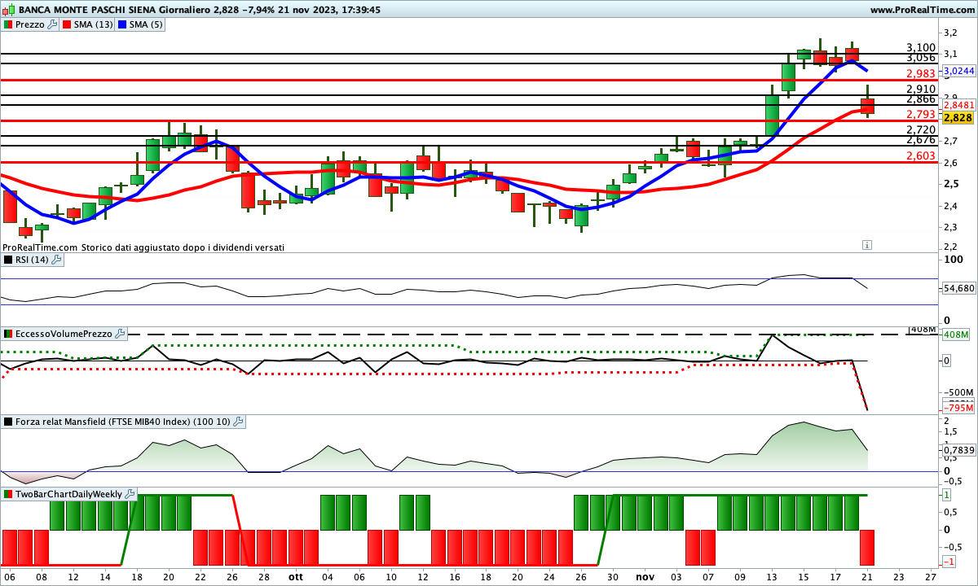Open EccessoVolumePrezzo settings wrench
978x586 pixels.
pyautogui.click(x=120, y=334)
